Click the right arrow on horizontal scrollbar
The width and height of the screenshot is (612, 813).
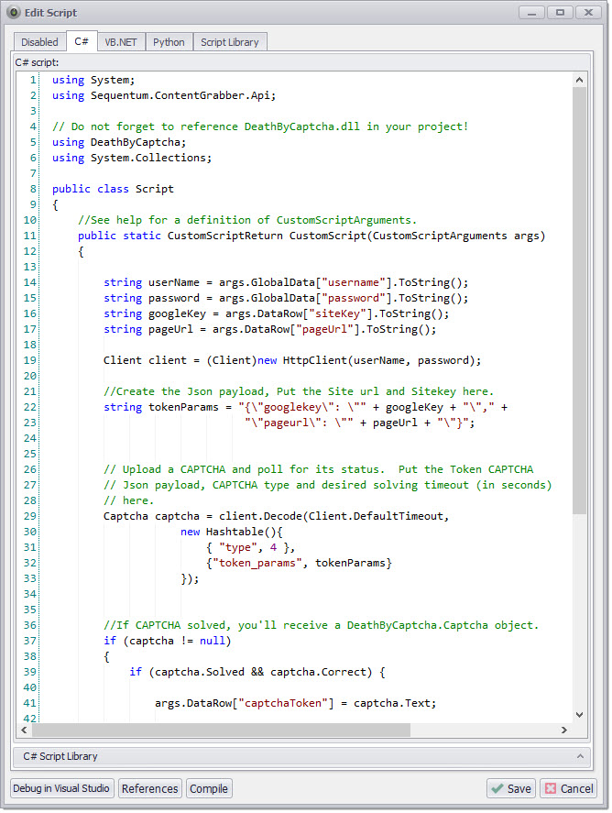point(563,730)
